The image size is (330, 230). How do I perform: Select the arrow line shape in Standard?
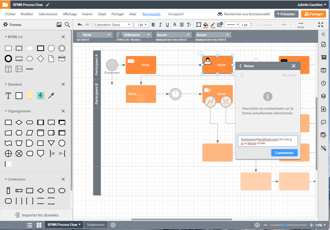click(51, 96)
